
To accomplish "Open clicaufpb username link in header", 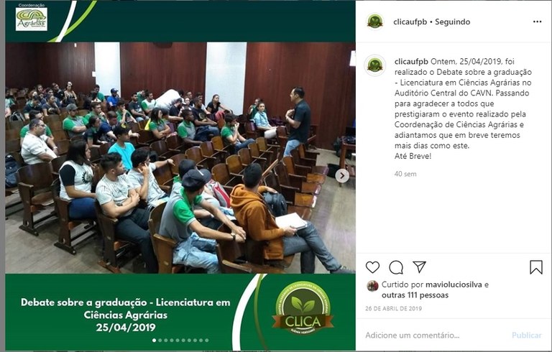I will tap(410, 22).
